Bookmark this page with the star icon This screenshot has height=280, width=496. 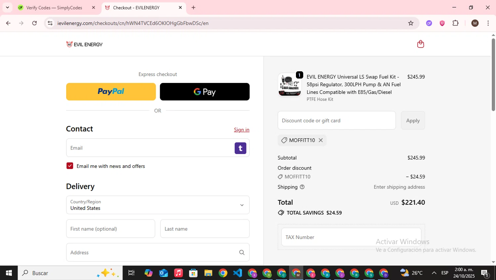(411, 23)
